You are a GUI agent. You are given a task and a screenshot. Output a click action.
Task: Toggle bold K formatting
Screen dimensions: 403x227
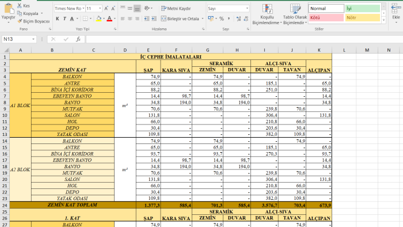click(58, 18)
